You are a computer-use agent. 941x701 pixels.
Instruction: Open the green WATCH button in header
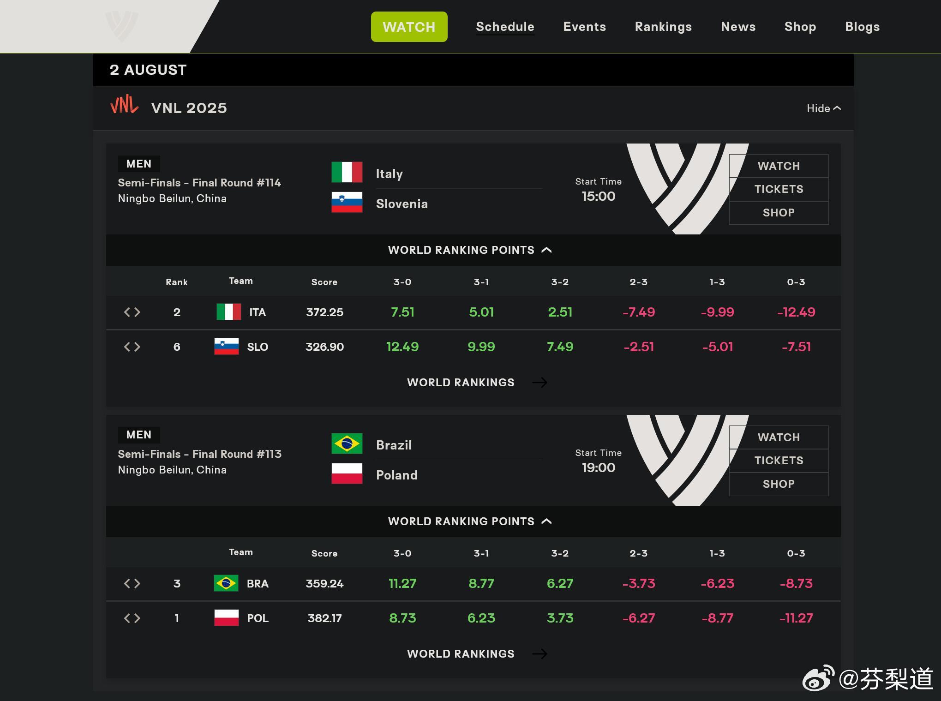[x=409, y=27]
